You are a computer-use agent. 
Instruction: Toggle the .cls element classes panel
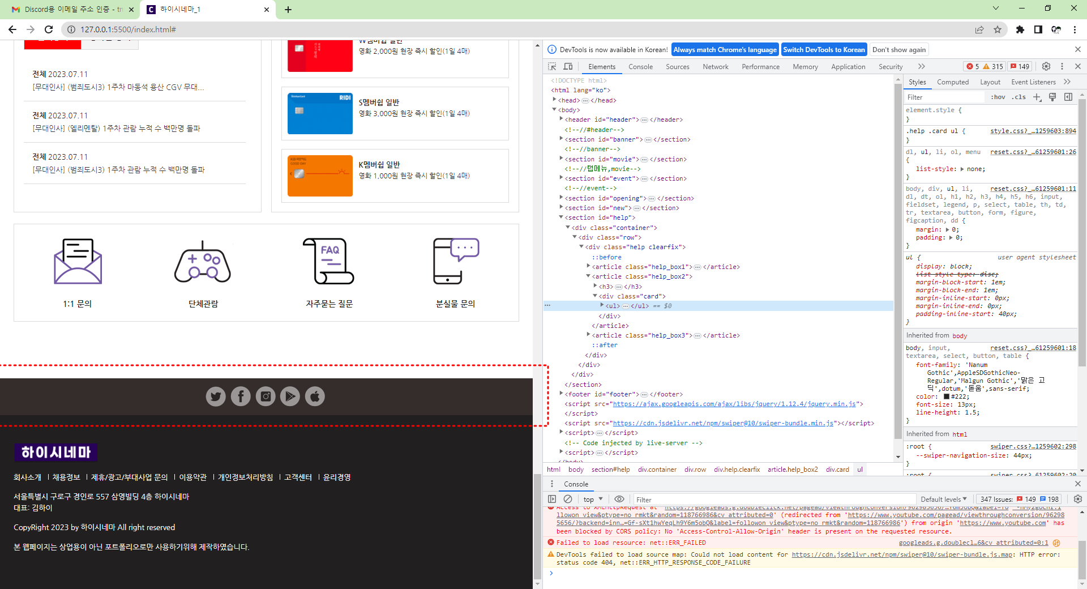click(1019, 97)
